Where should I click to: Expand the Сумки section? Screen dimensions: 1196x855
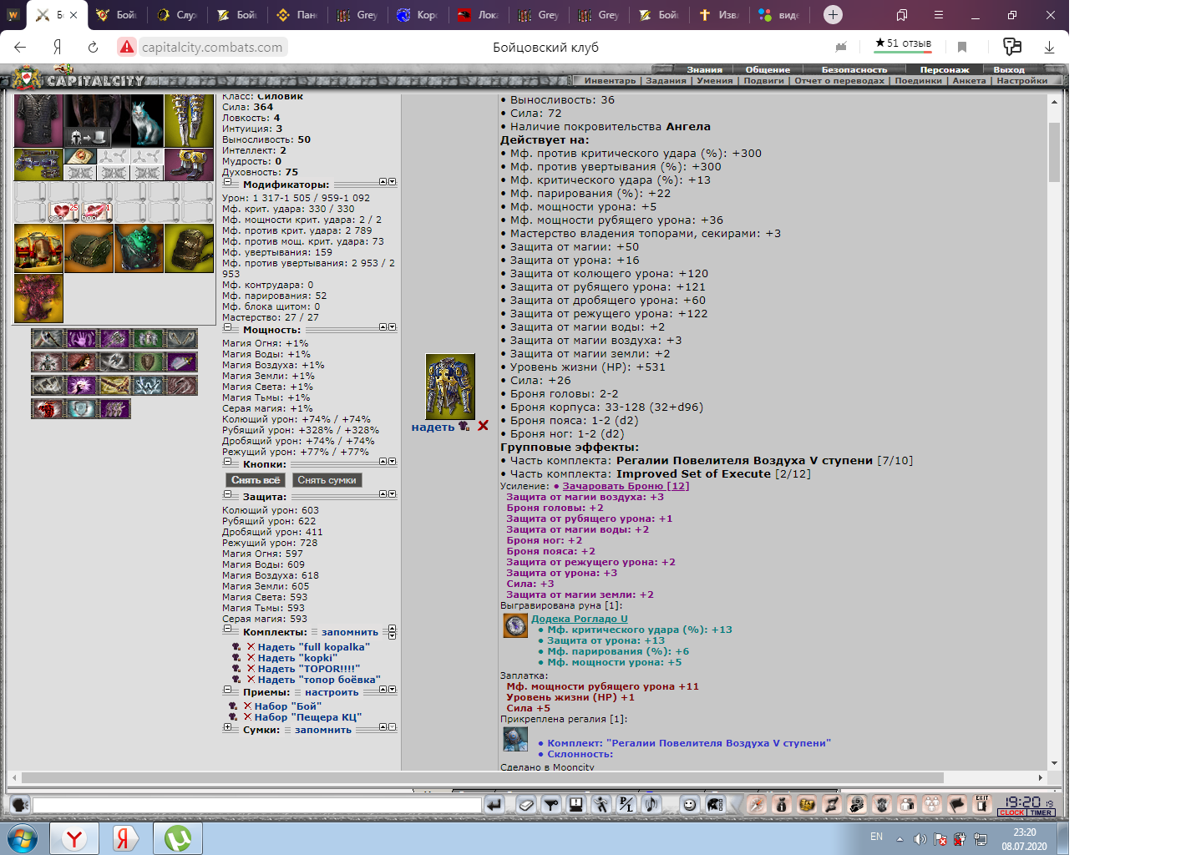(x=227, y=728)
